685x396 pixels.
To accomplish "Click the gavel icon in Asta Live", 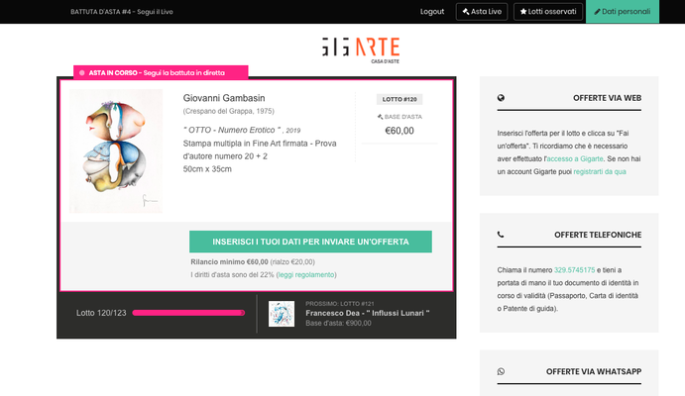I will tap(466, 12).
